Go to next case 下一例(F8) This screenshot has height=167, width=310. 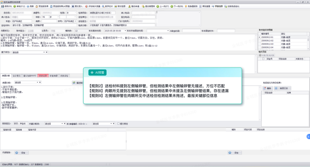(x=177, y=6)
